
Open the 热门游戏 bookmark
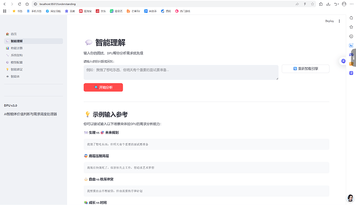point(183,11)
